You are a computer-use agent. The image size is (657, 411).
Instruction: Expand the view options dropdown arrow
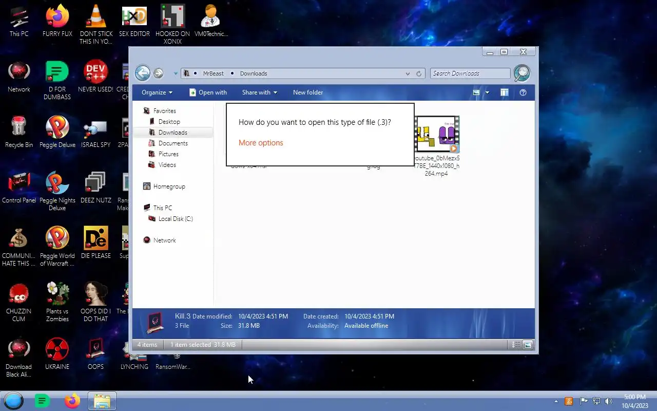pos(487,92)
